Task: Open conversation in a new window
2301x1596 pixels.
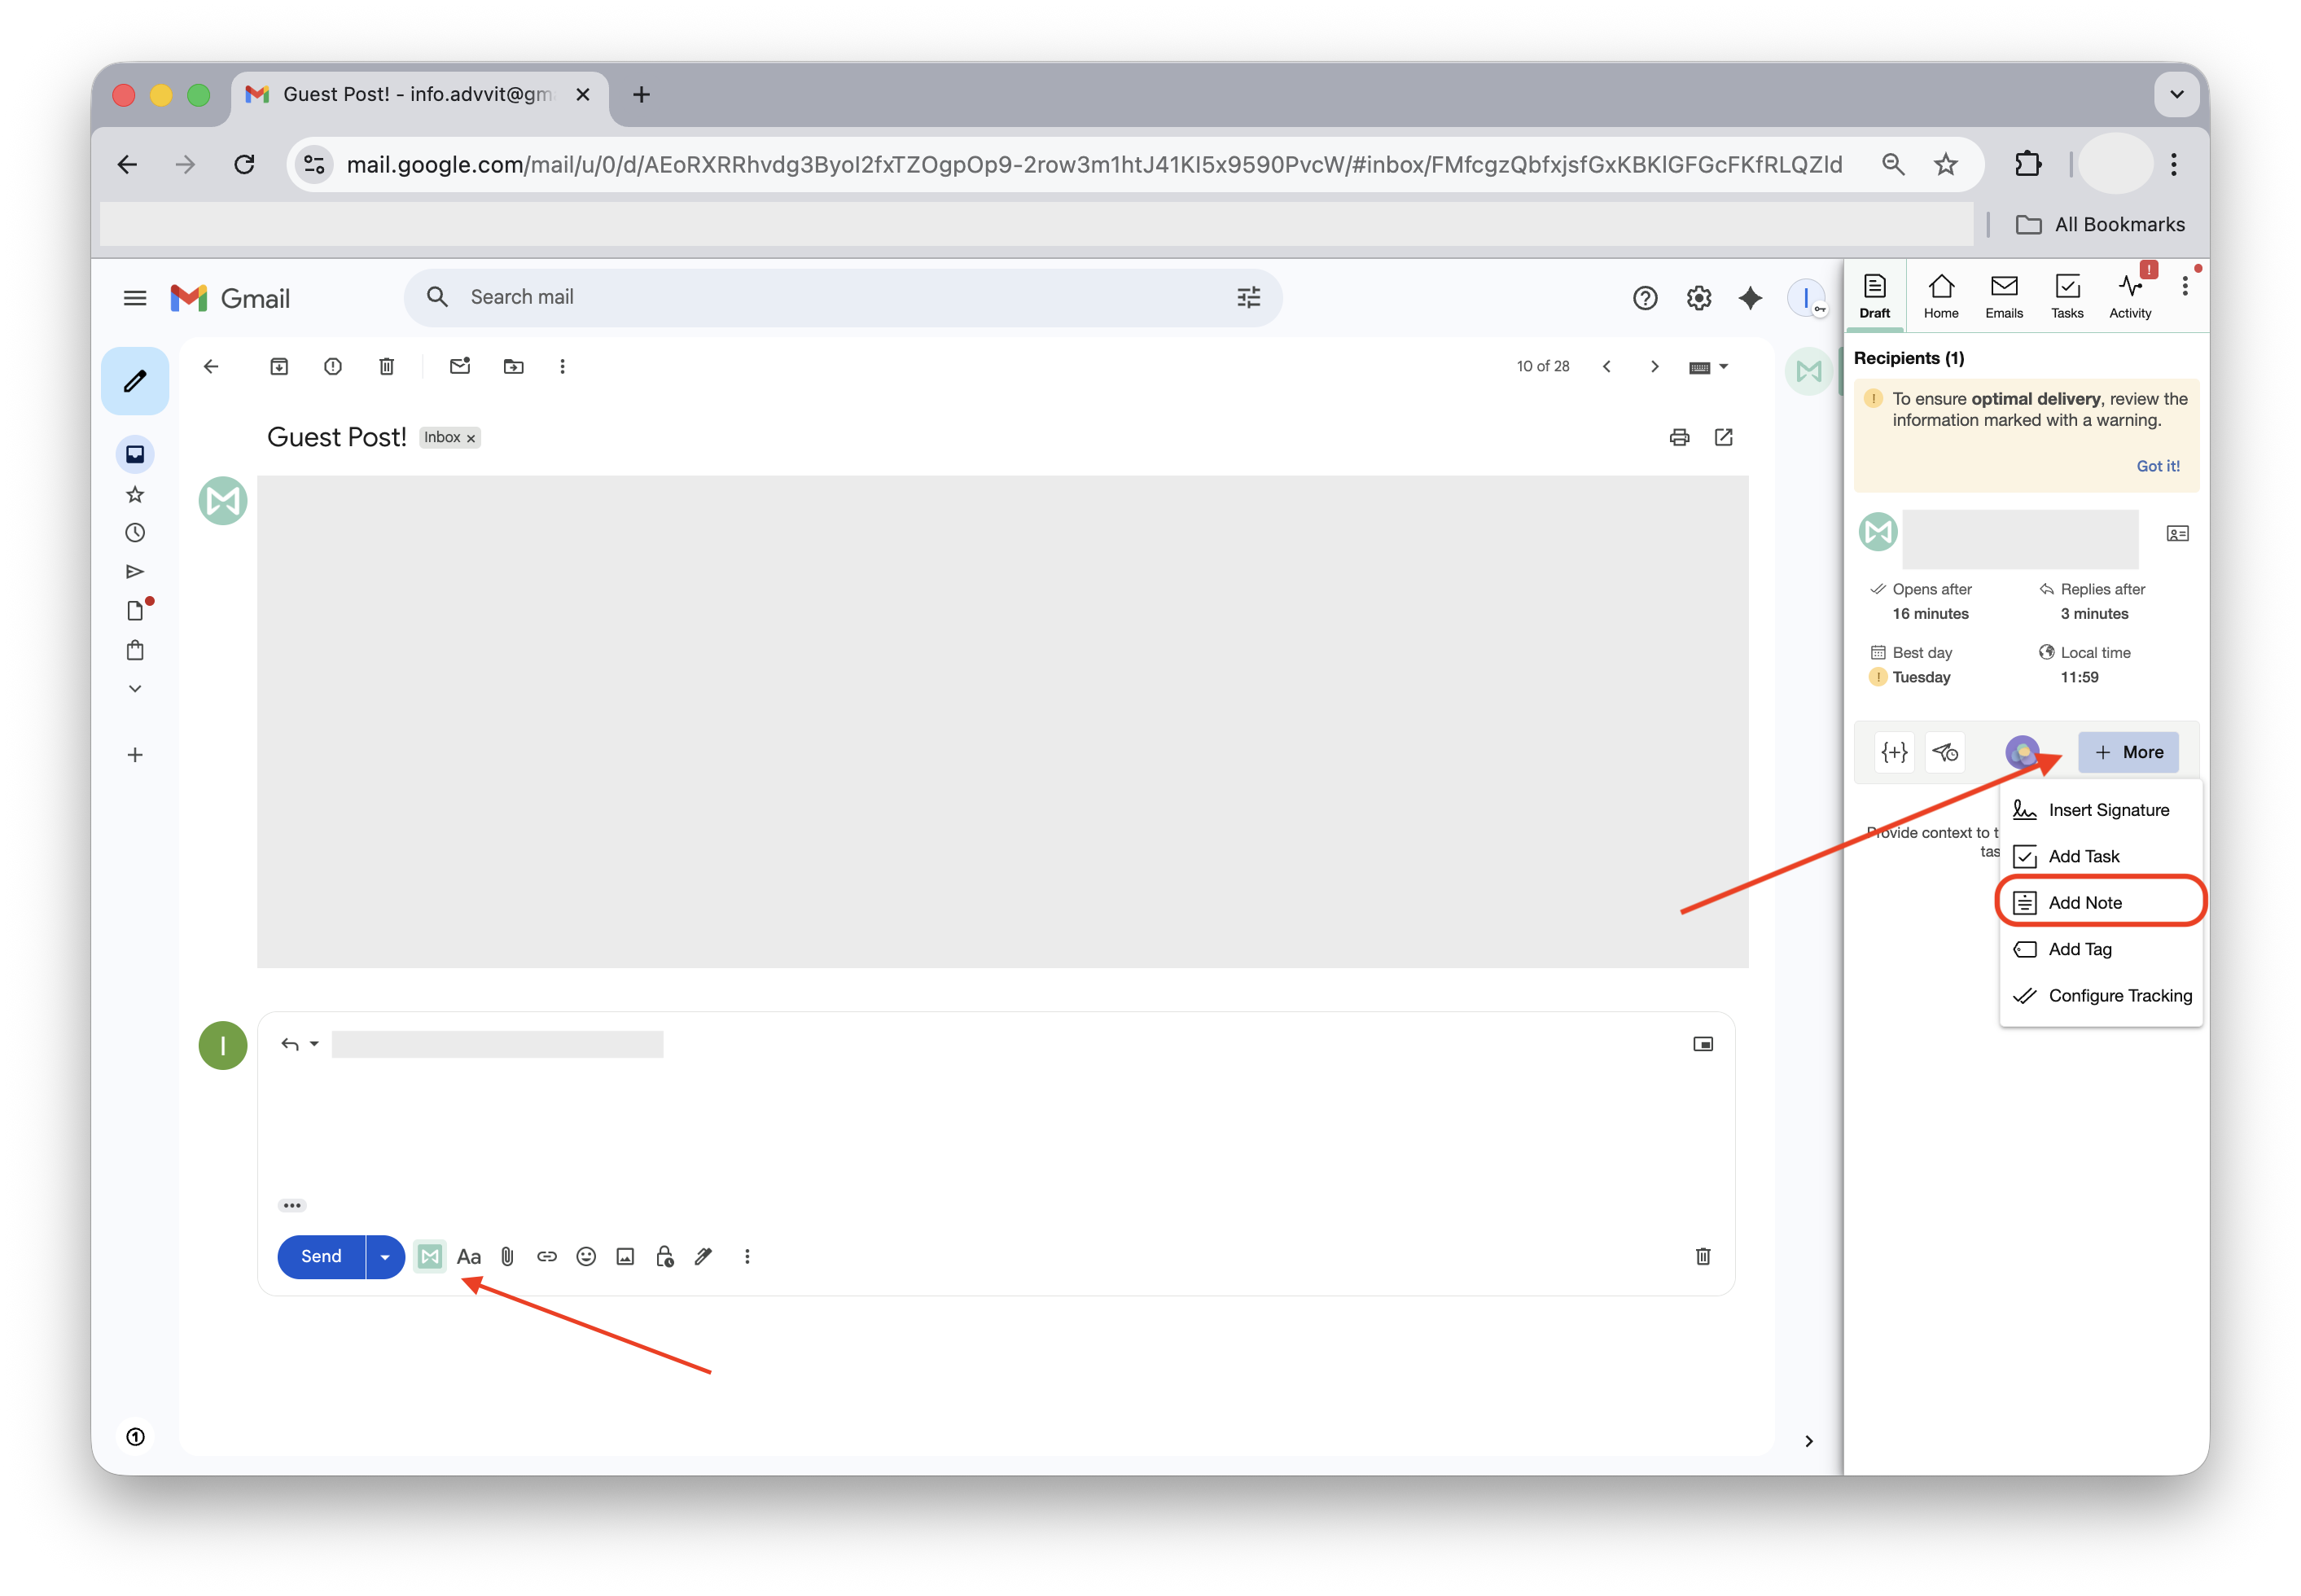Action: [x=1724, y=437]
